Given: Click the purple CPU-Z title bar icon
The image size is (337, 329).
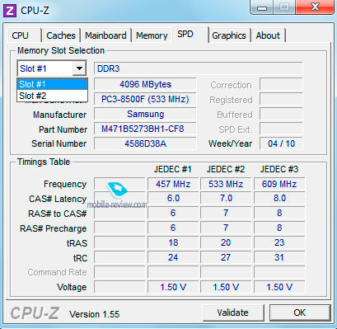Looking at the screenshot, I should (10, 11).
